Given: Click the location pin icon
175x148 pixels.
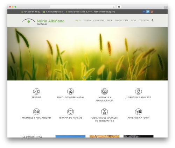Looking at the screenshot, I should pos(67,12).
